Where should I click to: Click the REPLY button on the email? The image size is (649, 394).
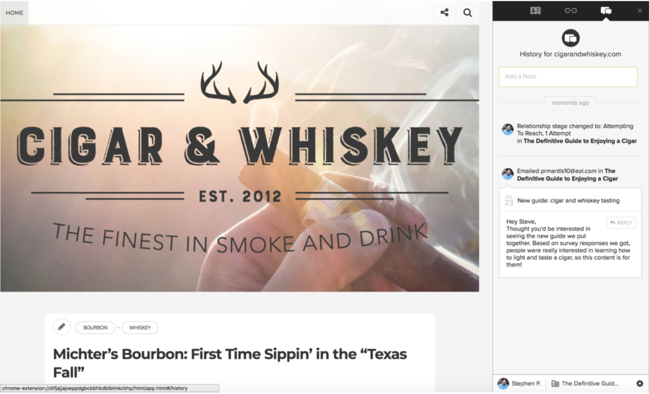tap(621, 223)
